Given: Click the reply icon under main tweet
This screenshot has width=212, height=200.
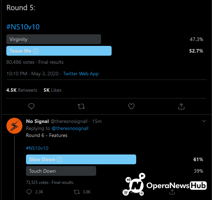Looking at the screenshot, I should (31, 106).
